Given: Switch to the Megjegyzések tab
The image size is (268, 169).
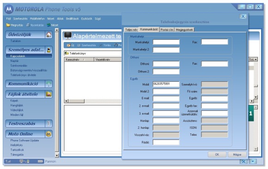Looking at the screenshot, I should tap(184, 30).
